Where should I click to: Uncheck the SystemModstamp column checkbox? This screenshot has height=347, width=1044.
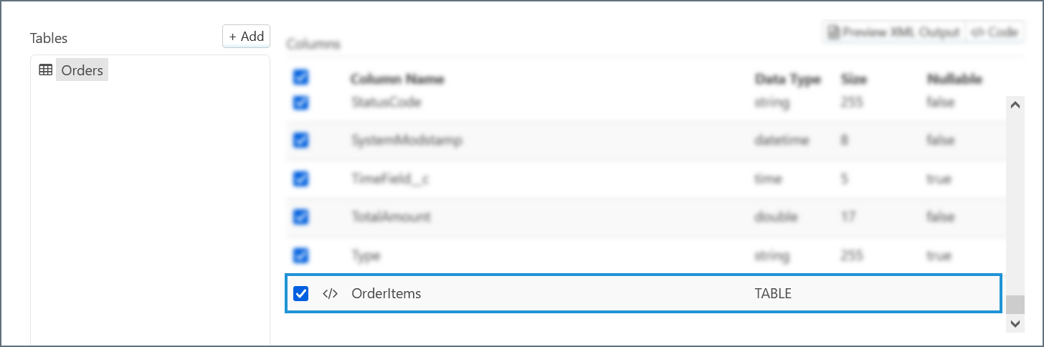click(301, 141)
